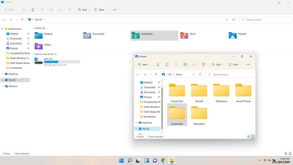Collapse the Devices and drives section

tap(33, 54)
